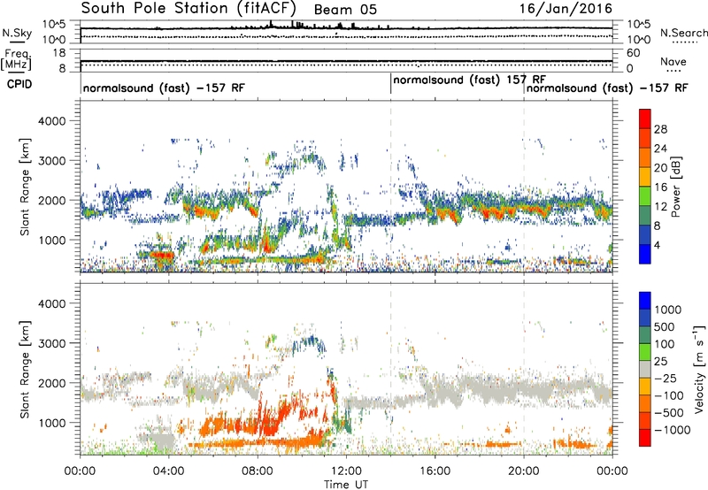Click the left '18' tick on the frequency panel
708x490 pixels.
[59, 53]
